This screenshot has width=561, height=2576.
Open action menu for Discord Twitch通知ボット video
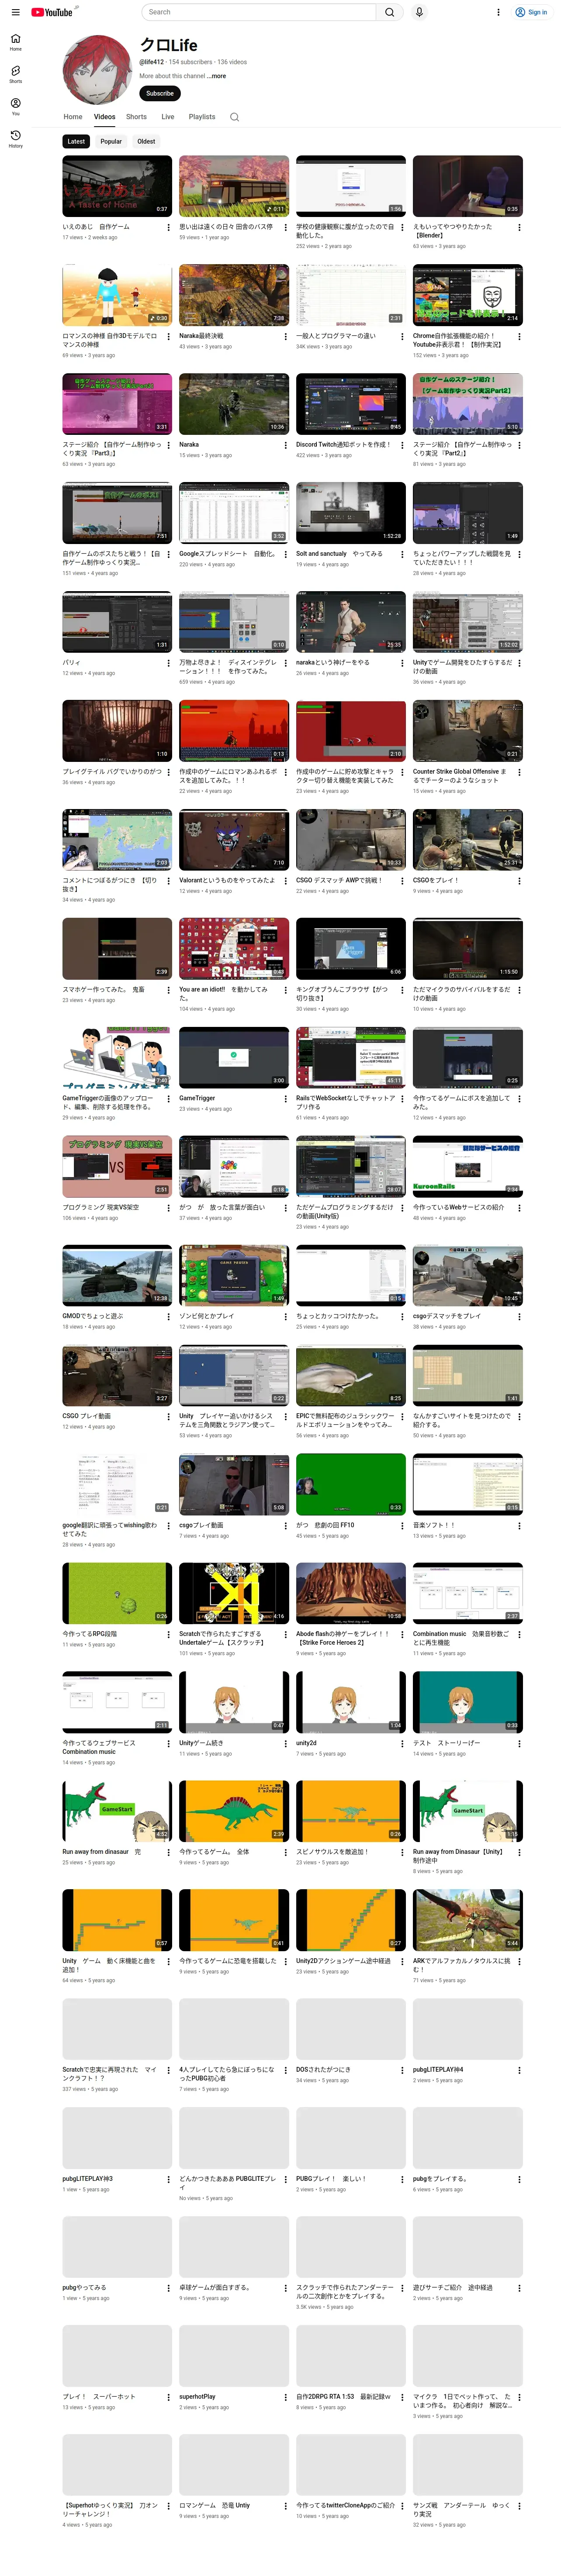[402, 446]
